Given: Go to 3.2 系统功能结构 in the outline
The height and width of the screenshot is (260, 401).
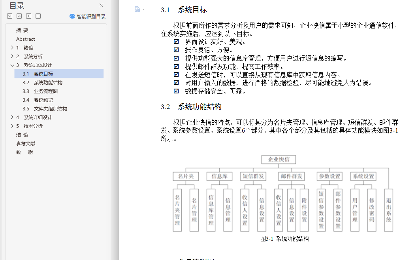Looking at the screenshot, I should click(x=42, y=82).
